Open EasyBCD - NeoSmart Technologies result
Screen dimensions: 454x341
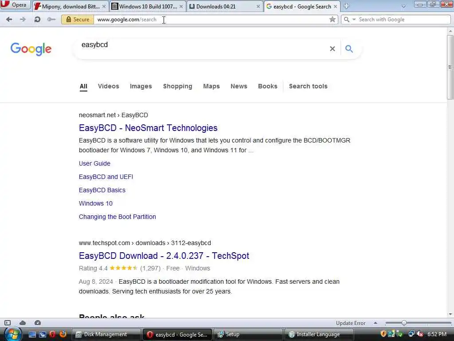point(148,128)
